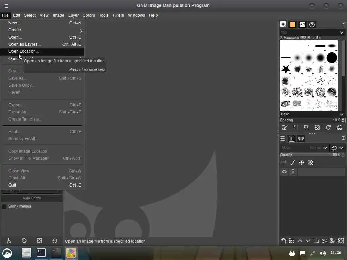Open the system launcher mountain icon
347x260 pixels.
click(7, 253)
